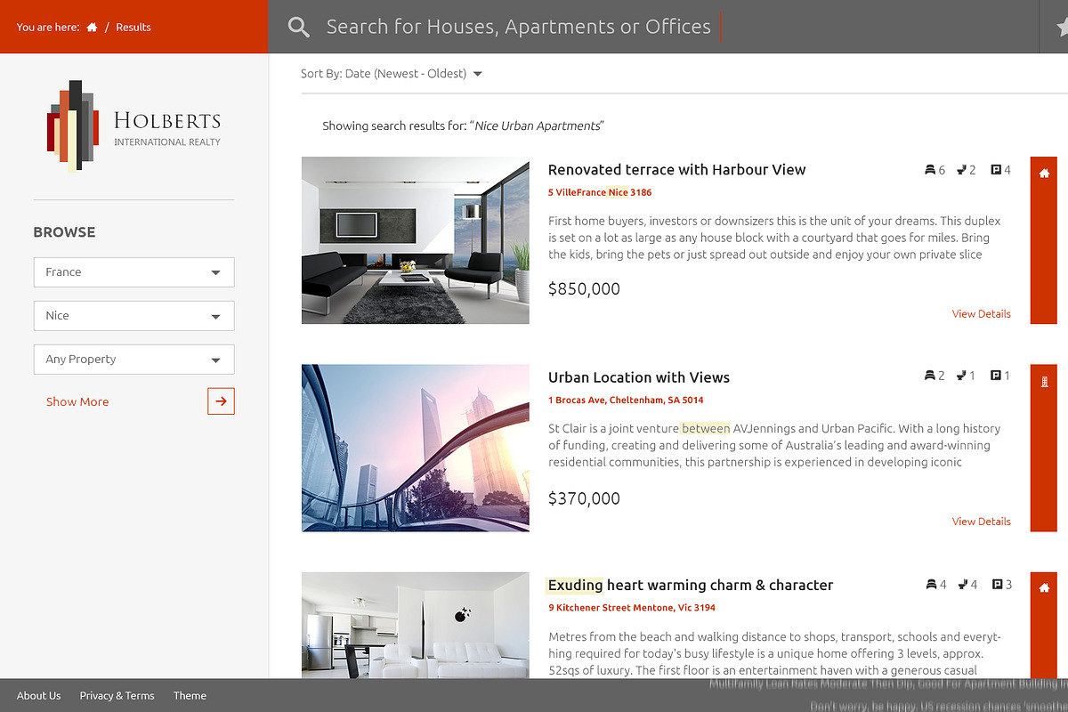Viewport: 1068px width, 712px height.
Task: Open the Any Property type dropdown
Action: tap(133, 360)
